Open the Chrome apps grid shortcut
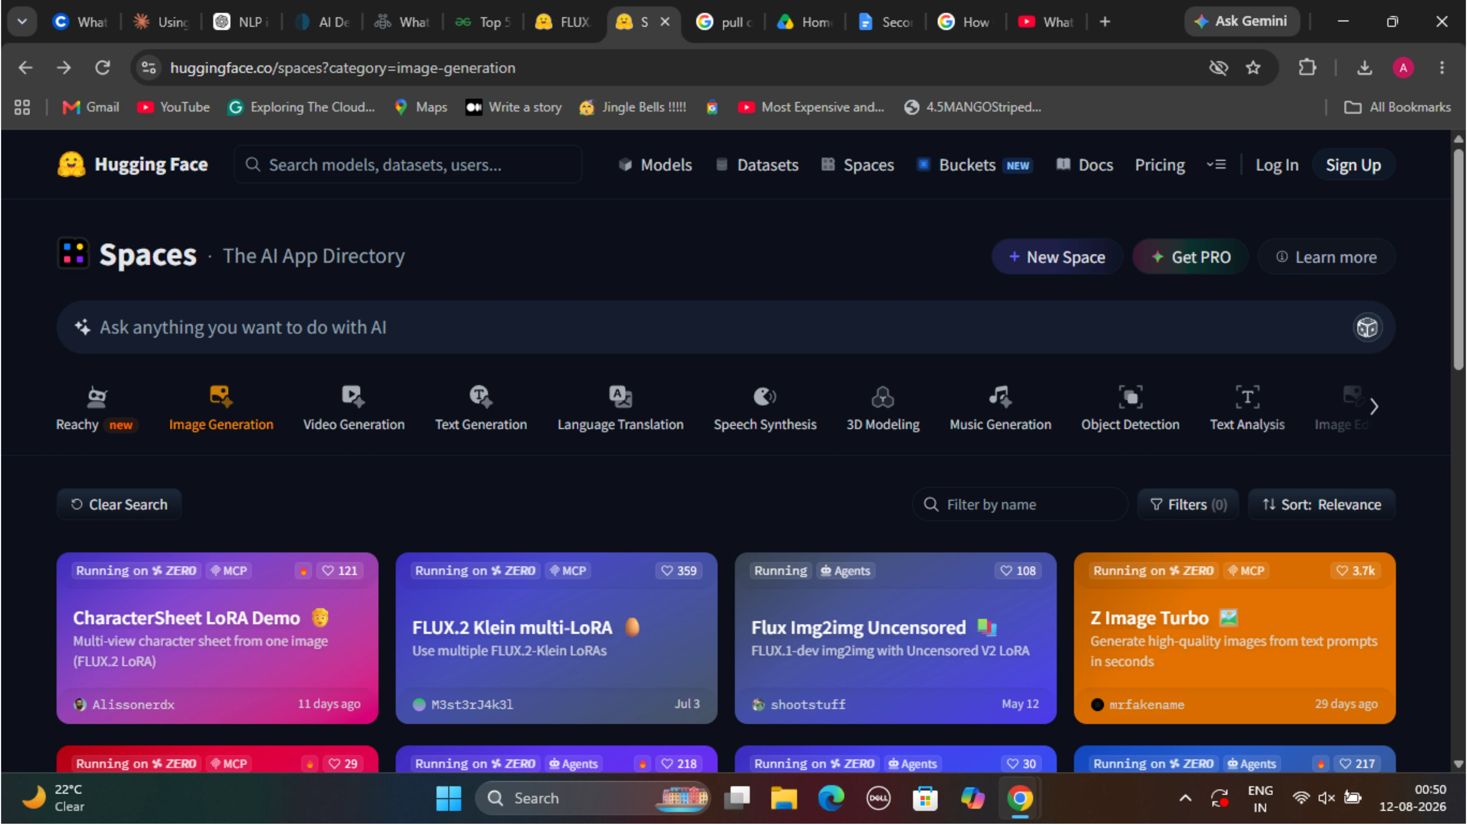This screenshot has width=1467, height=825. pos(22,107)
